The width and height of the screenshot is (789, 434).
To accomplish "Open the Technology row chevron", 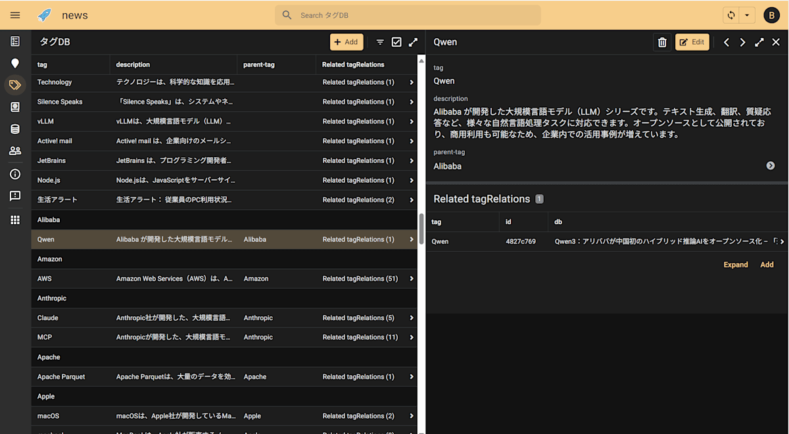I will coord(412,82).
